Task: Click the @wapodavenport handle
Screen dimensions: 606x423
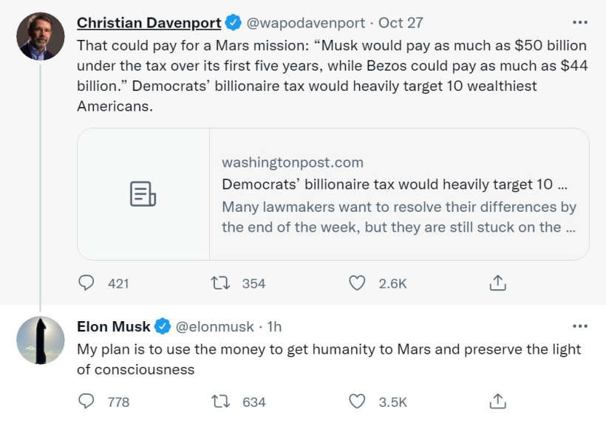Action: pos(300,23)
